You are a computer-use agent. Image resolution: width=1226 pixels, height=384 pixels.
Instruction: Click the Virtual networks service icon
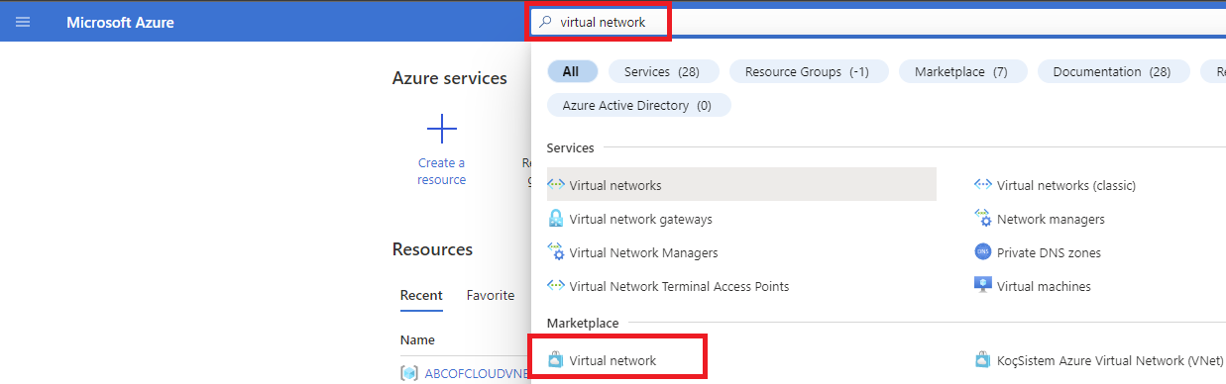click(x=556, y=185)
